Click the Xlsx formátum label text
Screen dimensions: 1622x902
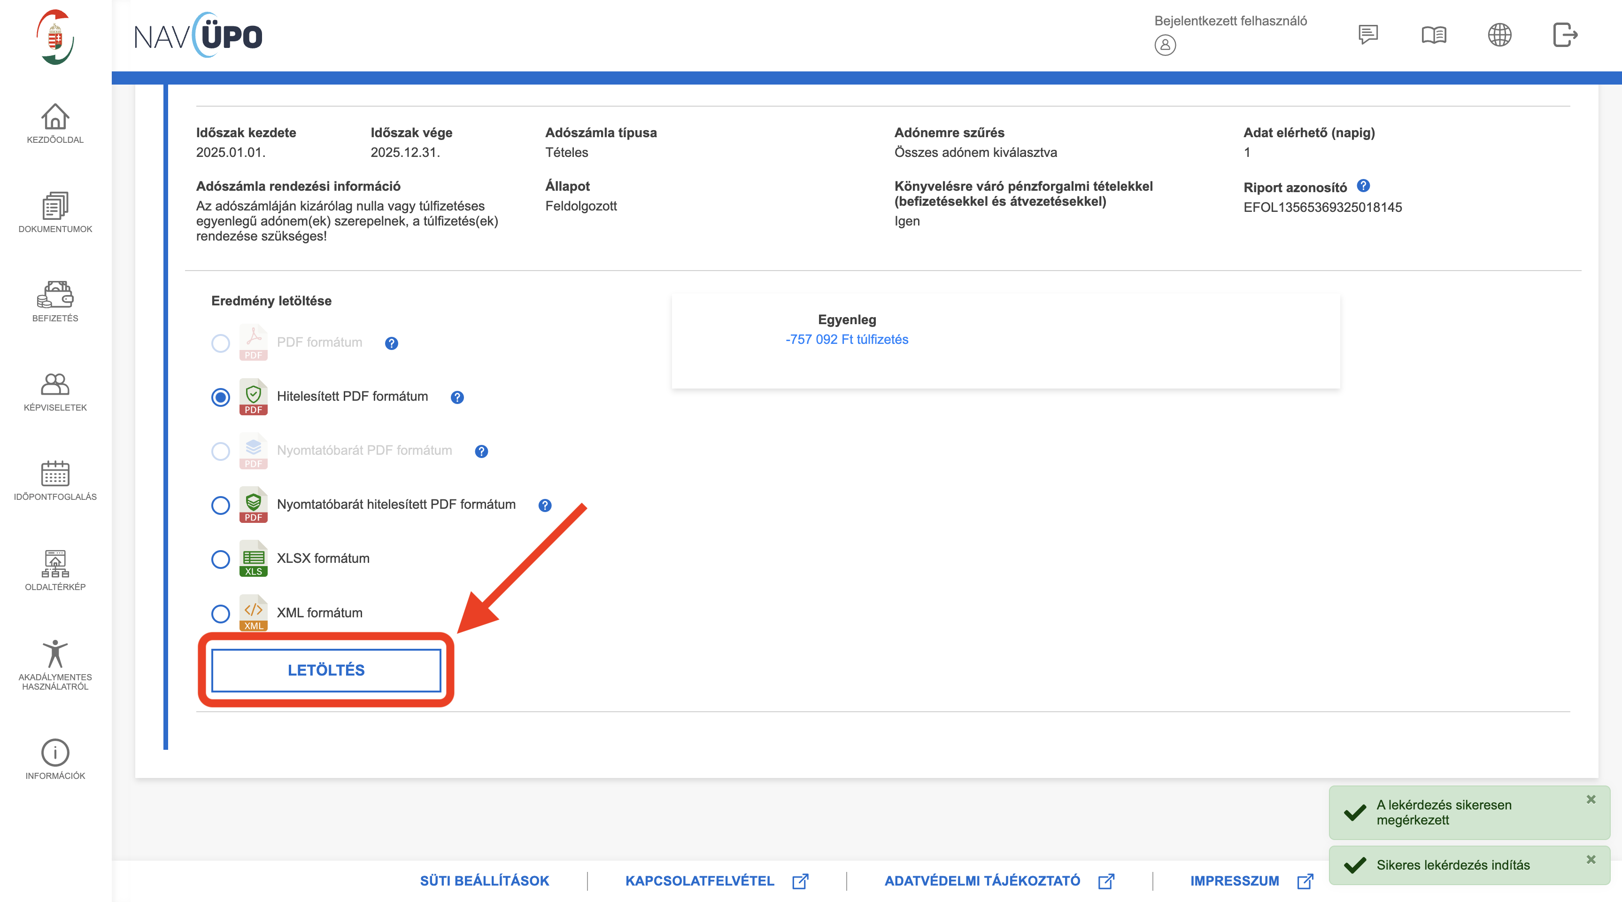(323, 559)
